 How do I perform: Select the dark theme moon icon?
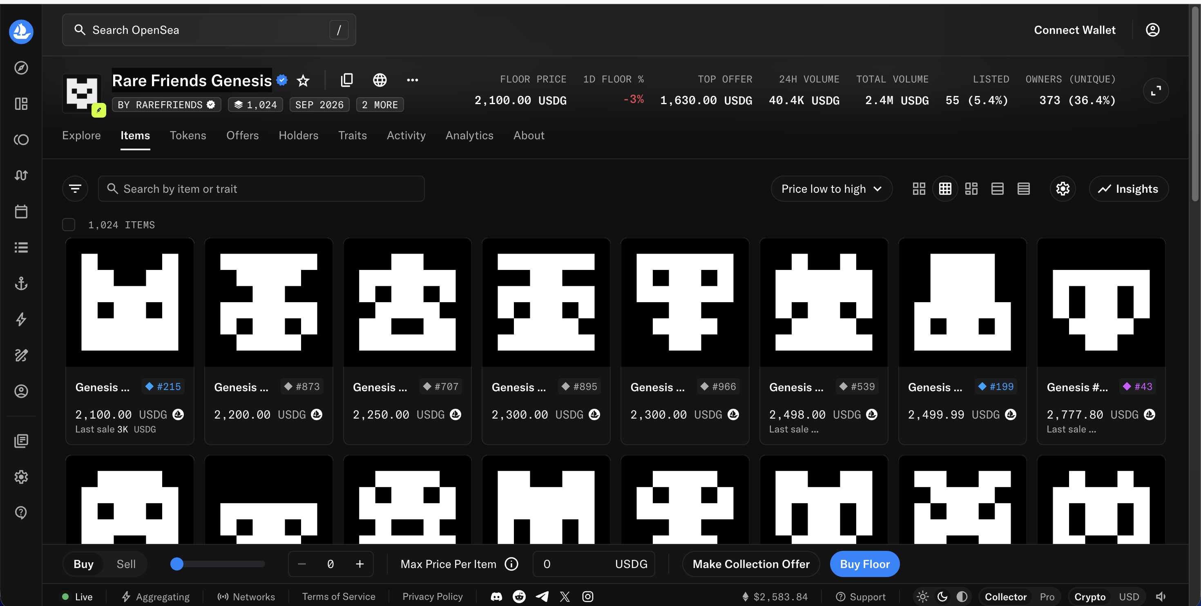(942, 597)
